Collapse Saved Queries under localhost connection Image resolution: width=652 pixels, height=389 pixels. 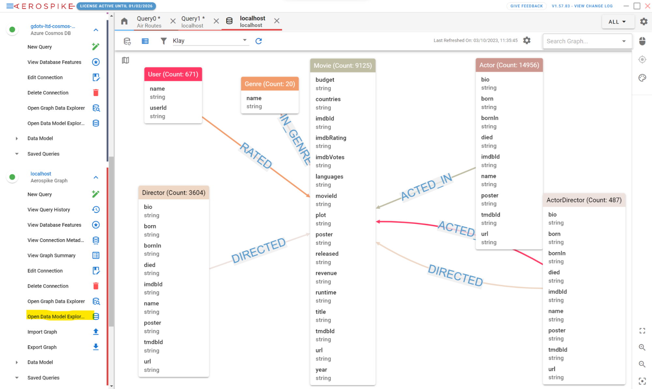pos(17,378)
